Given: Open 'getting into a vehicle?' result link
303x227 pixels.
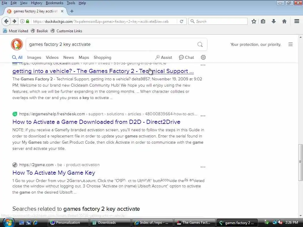Looking at the screenshot, I should [103, 71].
